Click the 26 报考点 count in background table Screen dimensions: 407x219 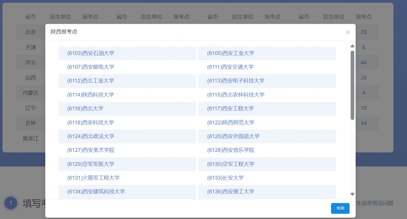364,78
